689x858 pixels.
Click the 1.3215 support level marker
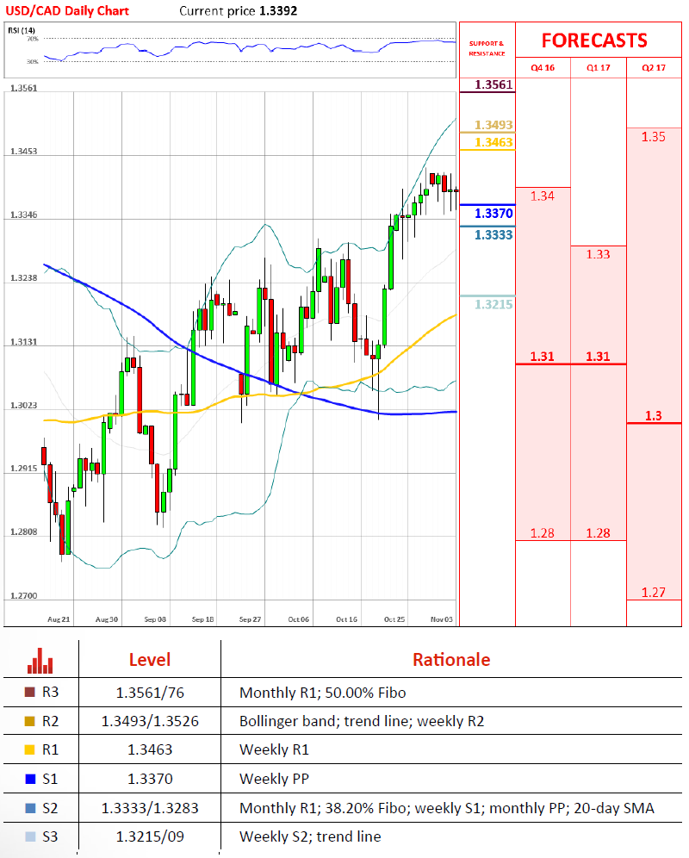point(493,304)
